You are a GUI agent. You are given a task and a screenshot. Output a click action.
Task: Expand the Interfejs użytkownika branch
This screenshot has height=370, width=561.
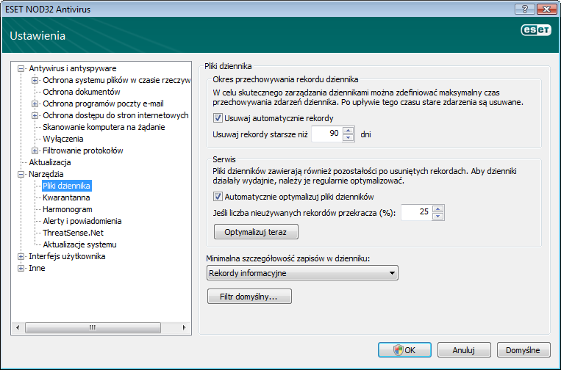pyautogui.click(x=21, y=256)
